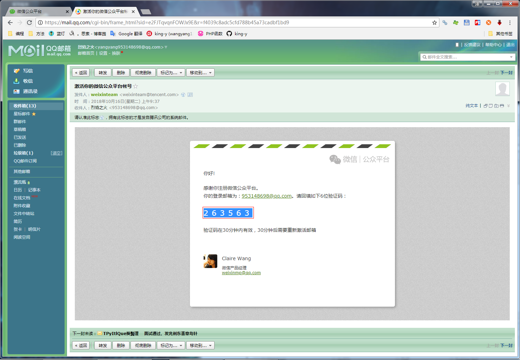Image resolution: width=520 pixels, height=360 pixels.
Task: Open Google 翻译 bookmark
Action: (x=126, y=34)
